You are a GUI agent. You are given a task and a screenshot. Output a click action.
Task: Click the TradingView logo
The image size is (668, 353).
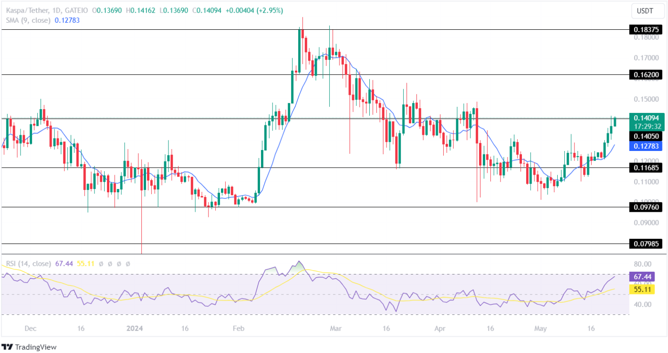click(29, 346)
